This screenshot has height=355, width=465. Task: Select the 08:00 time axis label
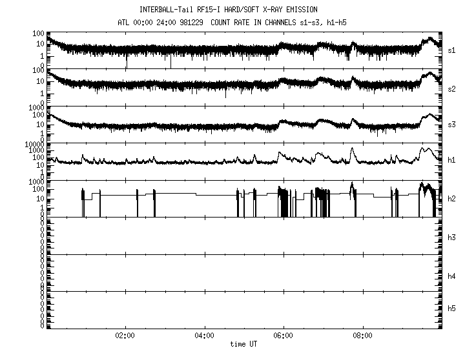pyautogui.click(x=363, y=336)
